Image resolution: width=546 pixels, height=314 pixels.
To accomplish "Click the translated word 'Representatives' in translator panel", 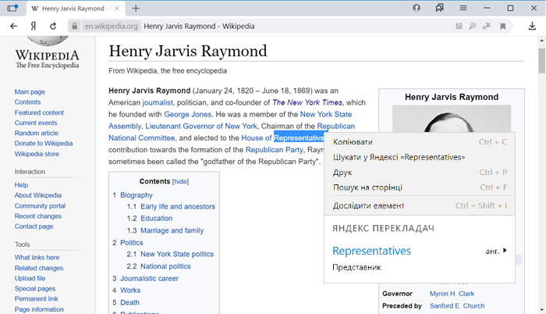I will point(371,251).
